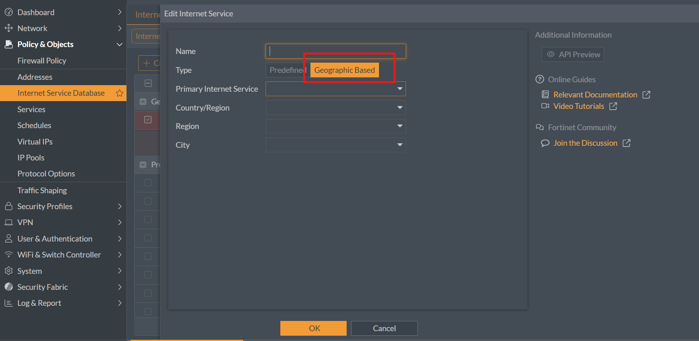Screen dimensions: 699x341
Task: Collapse the Pr group in background table
Action: [x=143, y=165]
